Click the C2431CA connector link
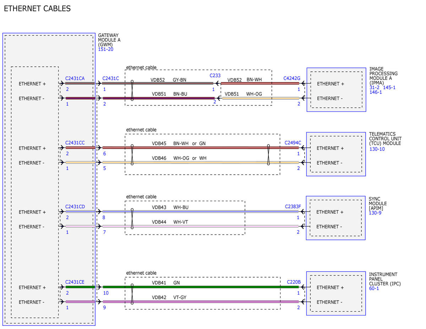Viewport: 426px width, 329px height. 75,78
